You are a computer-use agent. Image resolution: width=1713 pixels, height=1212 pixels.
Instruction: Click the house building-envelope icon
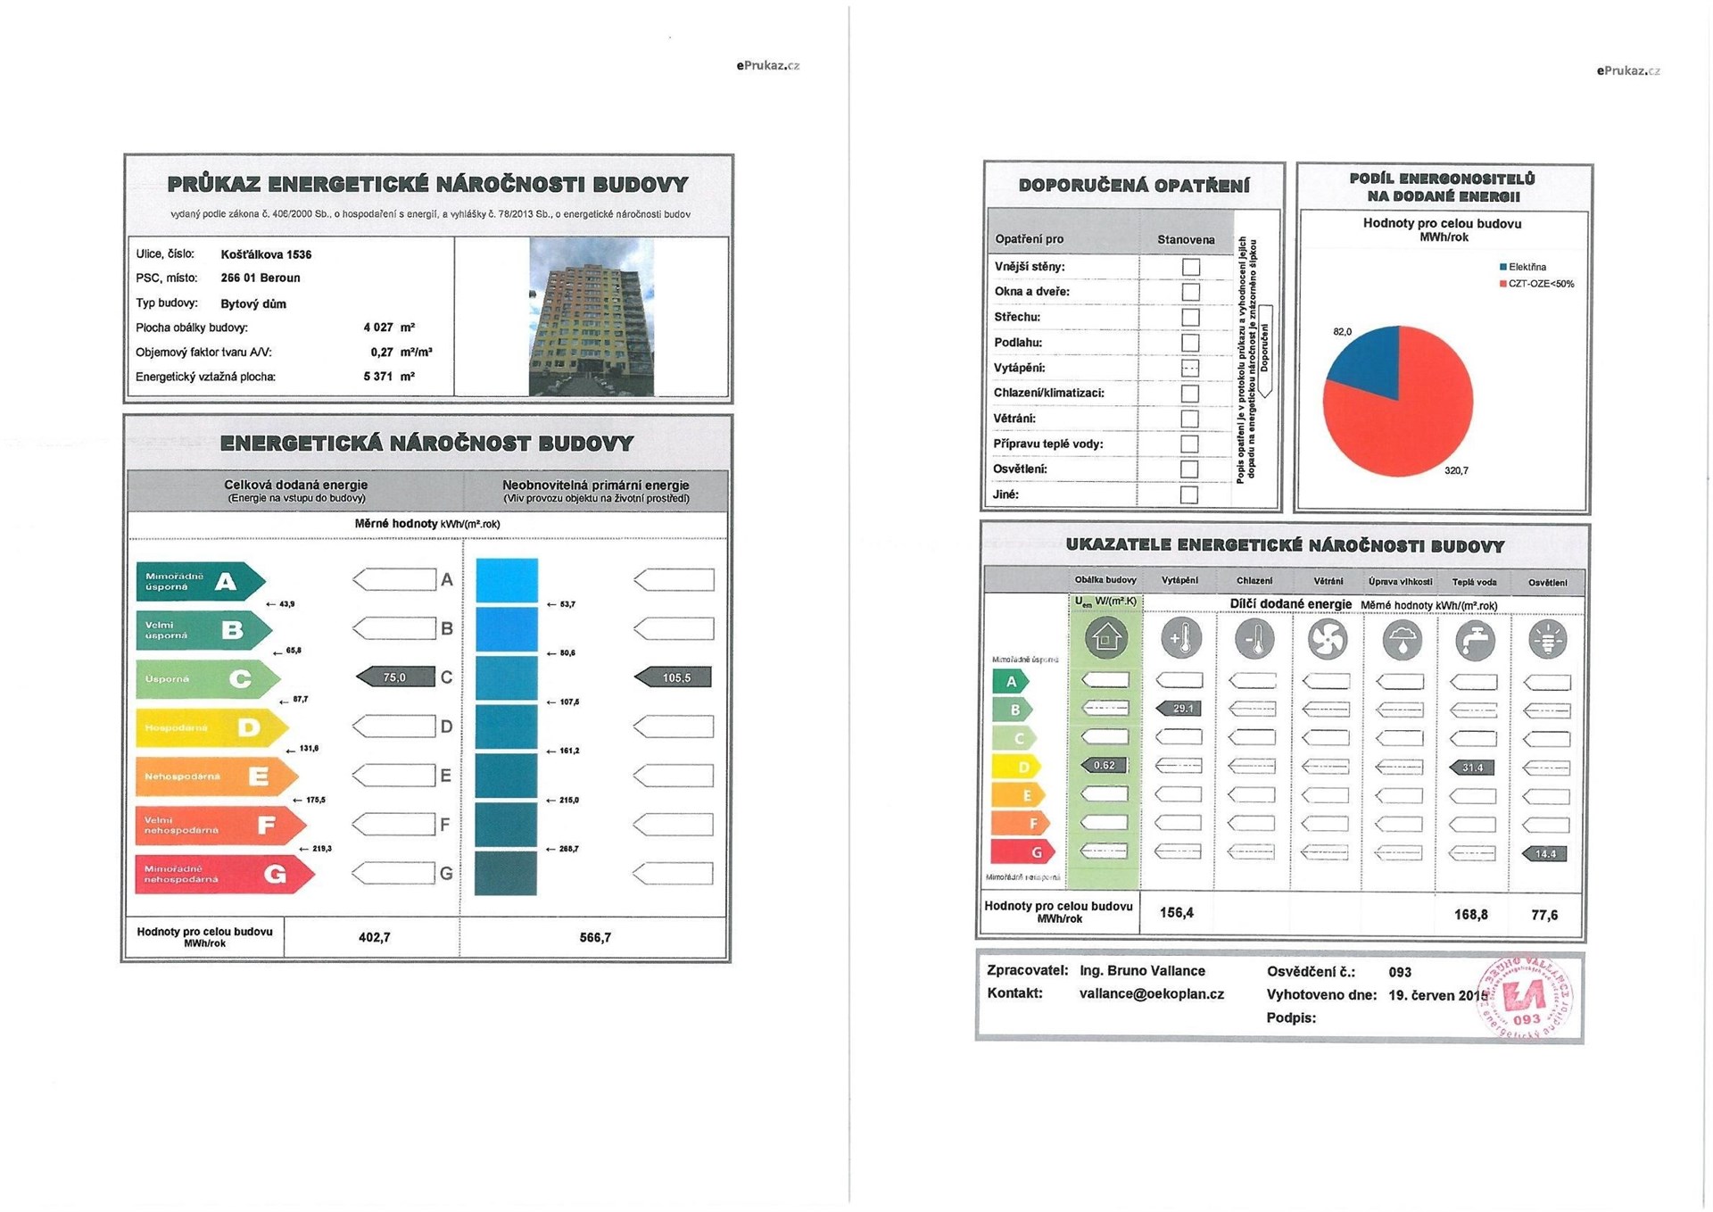coord(1105,638)
